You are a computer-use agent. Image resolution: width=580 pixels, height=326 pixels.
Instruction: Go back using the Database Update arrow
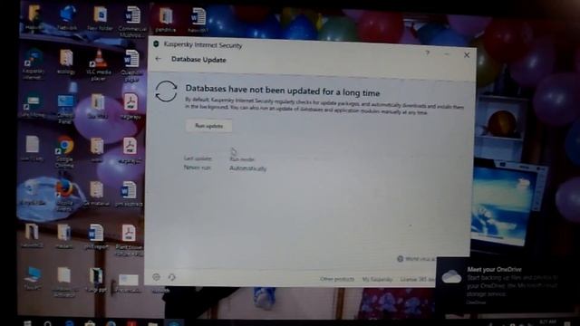159,59
